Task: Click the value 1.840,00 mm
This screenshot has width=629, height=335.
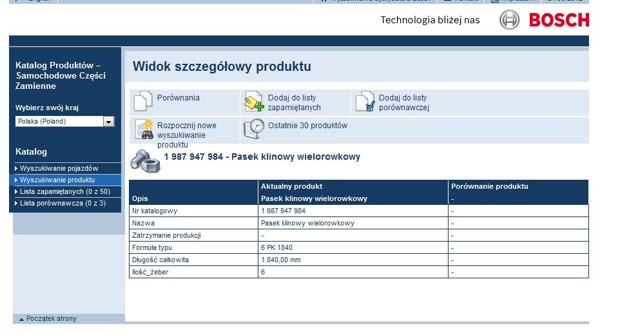Action: tap(281, 260)
